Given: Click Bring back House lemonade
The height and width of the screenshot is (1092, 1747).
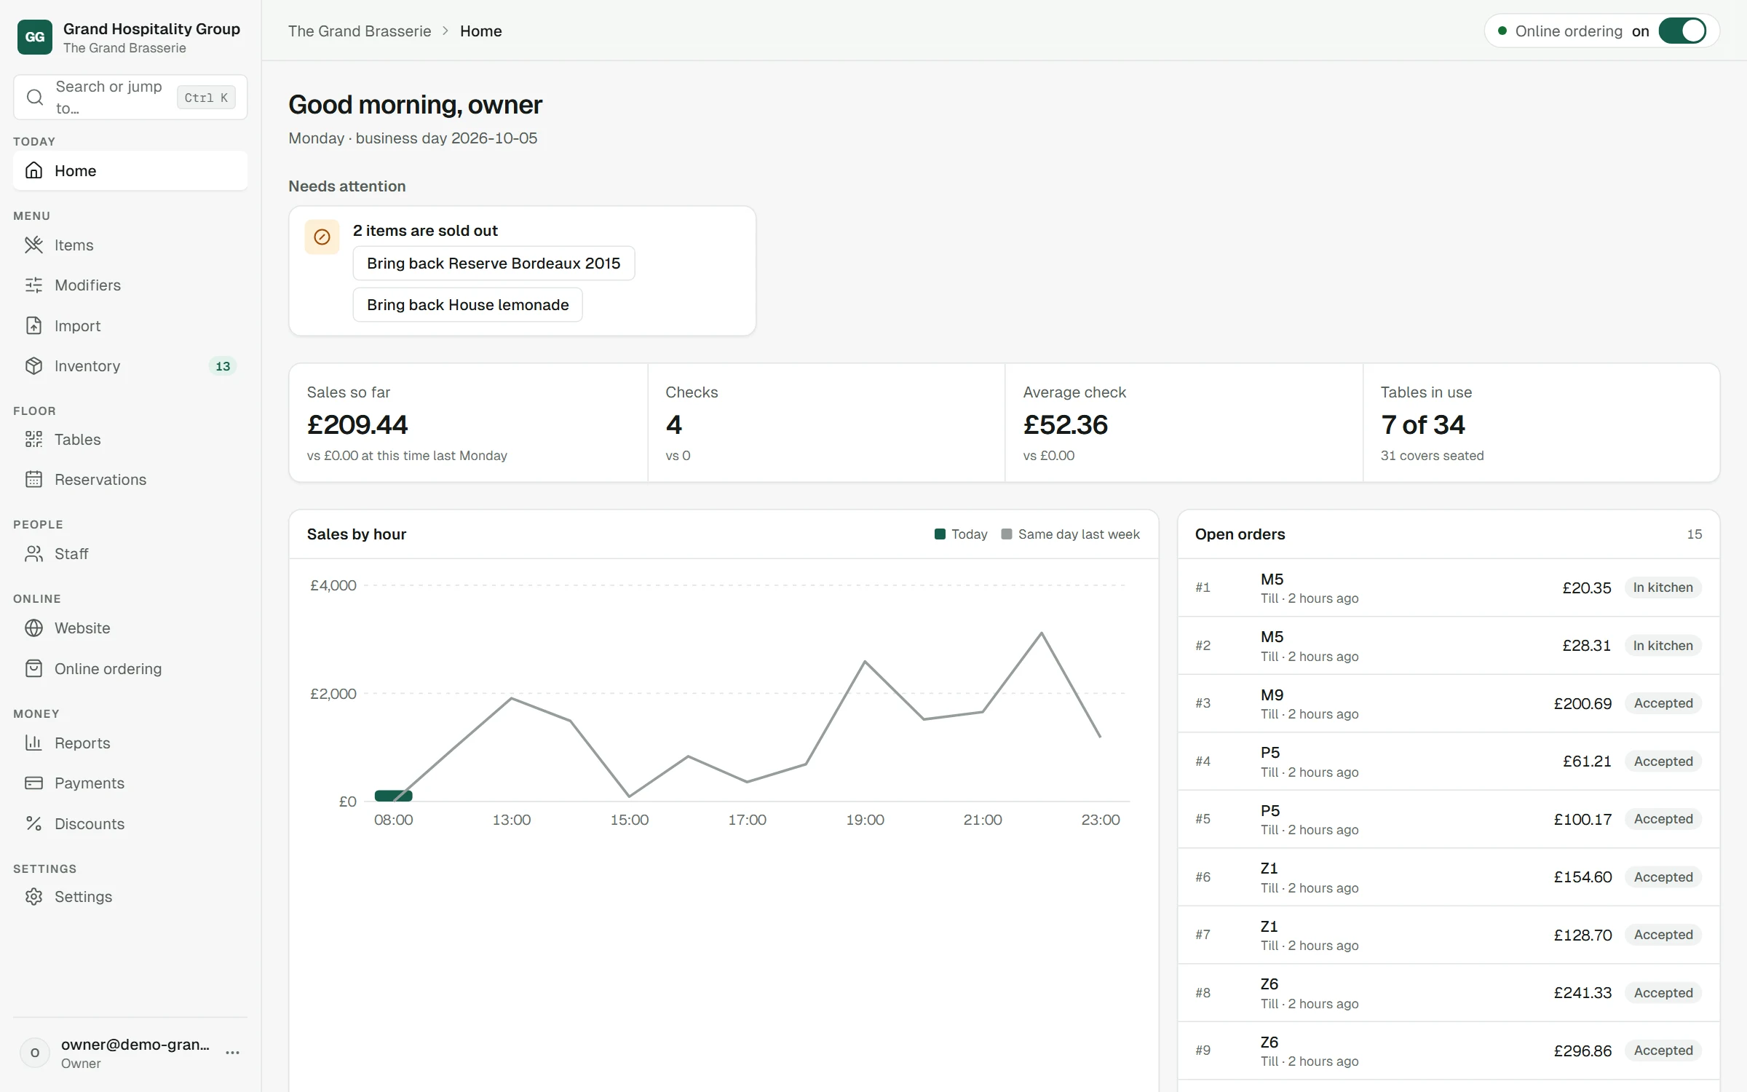Looking at the screenshot, I should point(467,304).
